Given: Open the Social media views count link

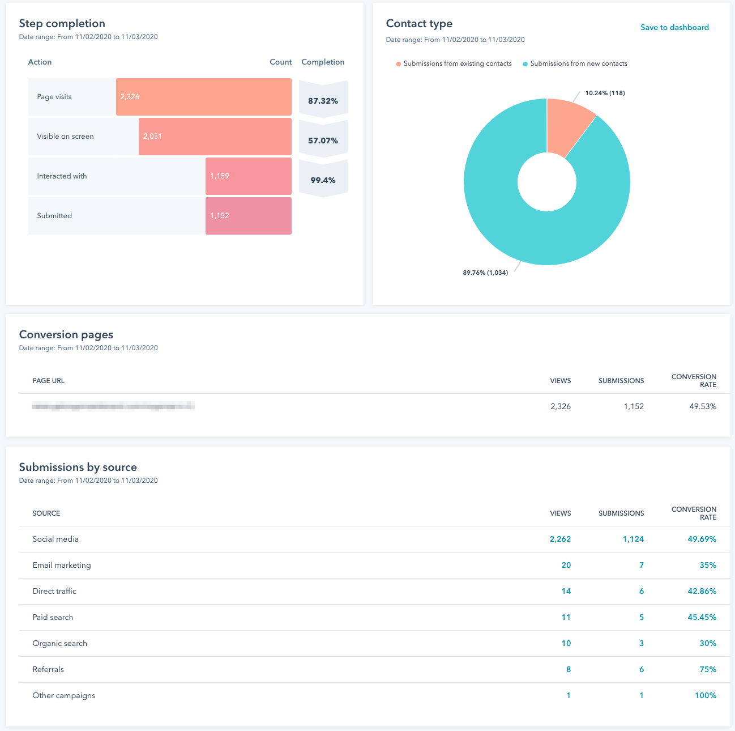Looking at the screenshot, I should [x=560, y=539].
